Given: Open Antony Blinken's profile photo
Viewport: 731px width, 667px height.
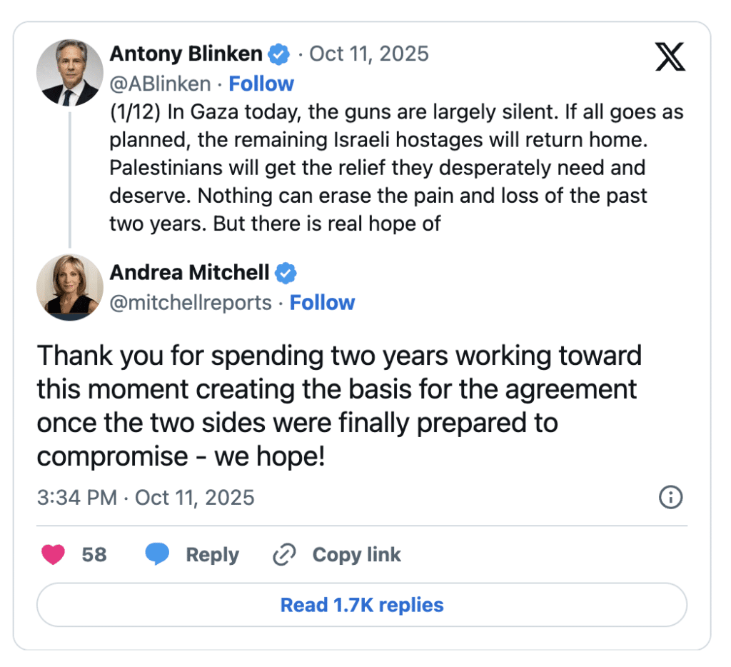Looking at the screenshot, I should [x=70, y=73].
